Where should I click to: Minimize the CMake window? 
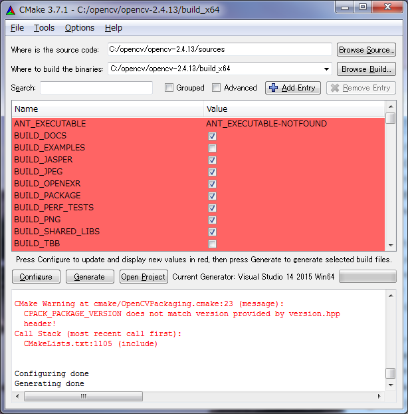(x=344, y=7)
